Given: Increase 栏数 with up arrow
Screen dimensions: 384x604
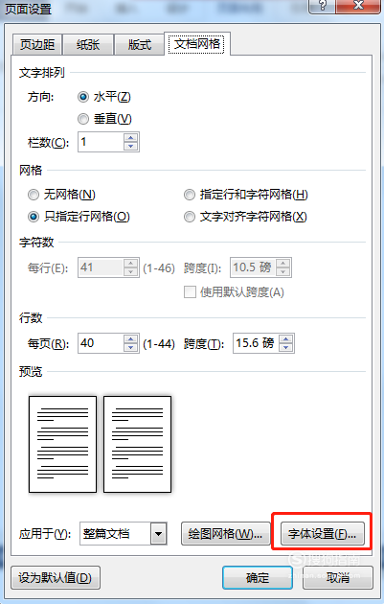Looking at the screenshot, I should (131, 138).
